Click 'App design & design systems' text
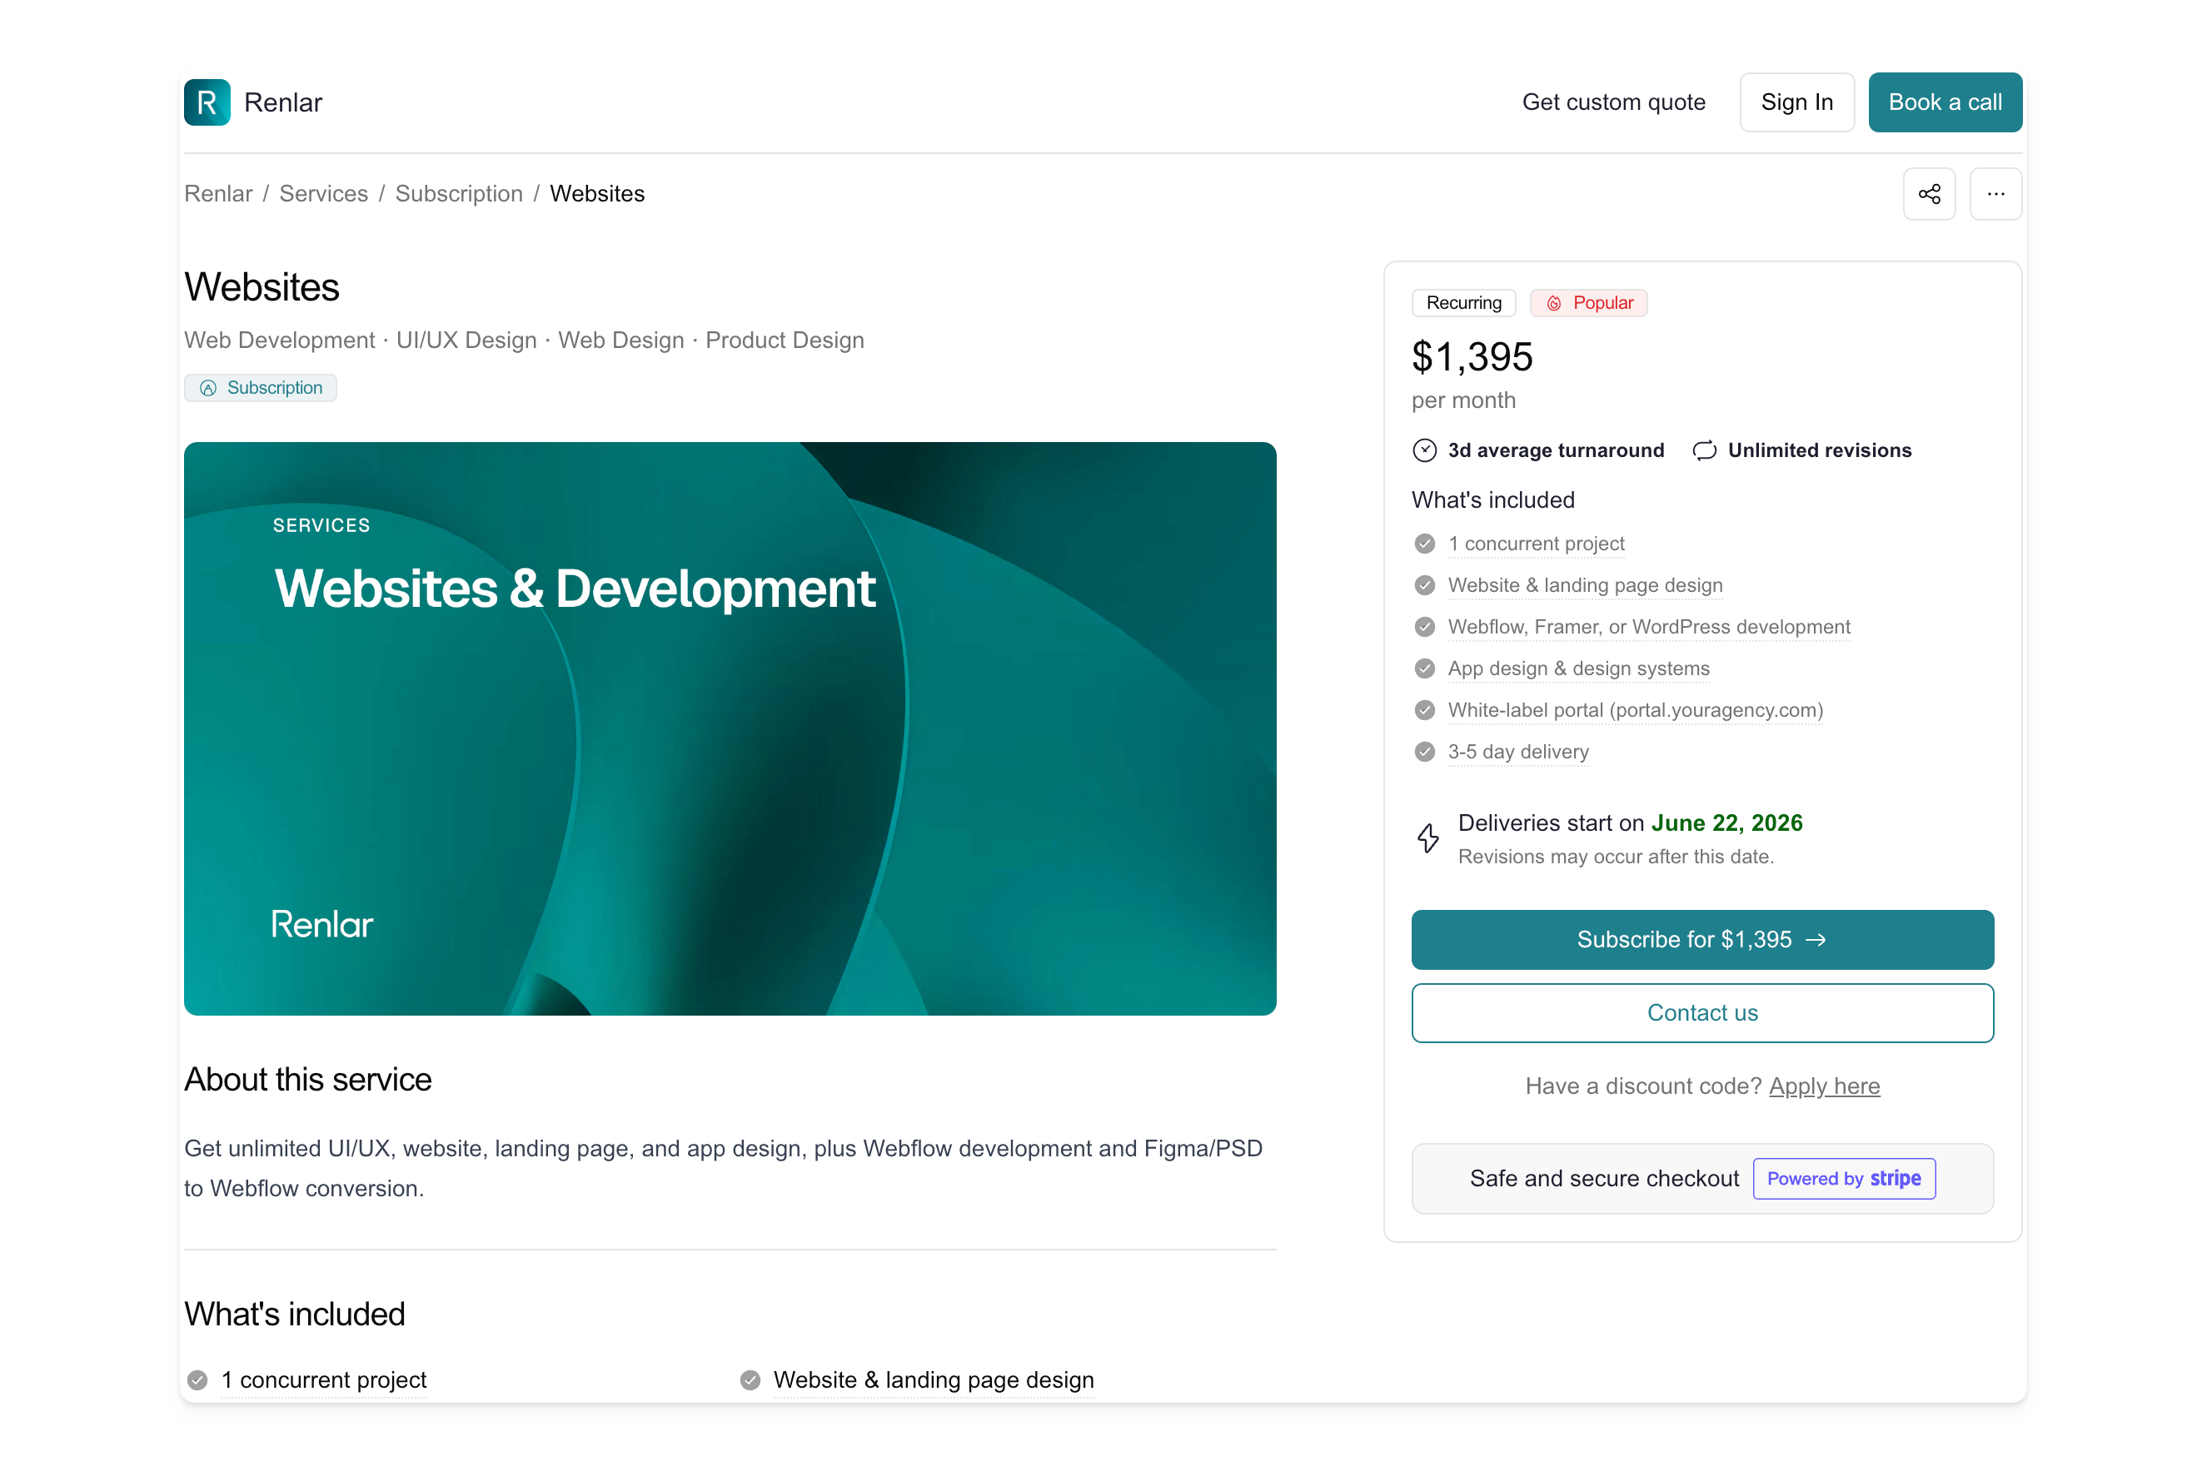This screenshot has width=2207, height=1471. point(1578,668)
